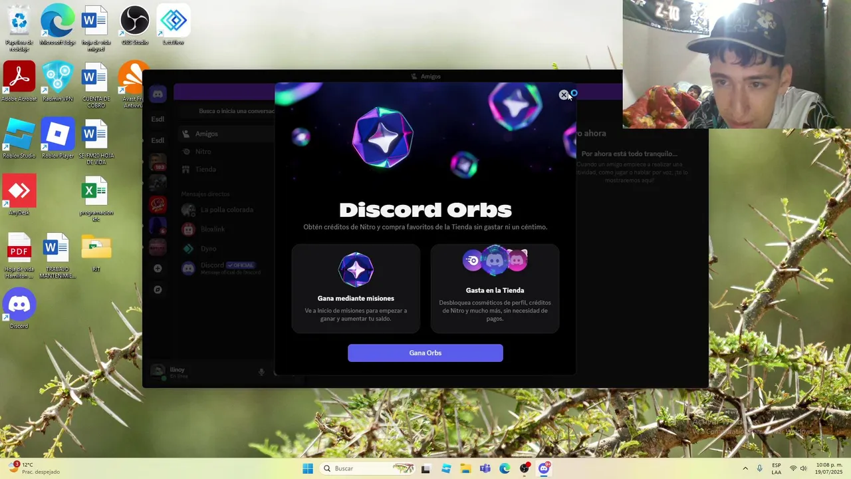This screenshot has height=479, width=851.
Task: Open Amigos in Discord sidebar
Action: click(x=226, y=134)
